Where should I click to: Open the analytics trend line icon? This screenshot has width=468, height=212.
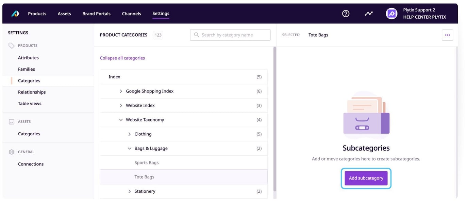[x=369, y=14]
